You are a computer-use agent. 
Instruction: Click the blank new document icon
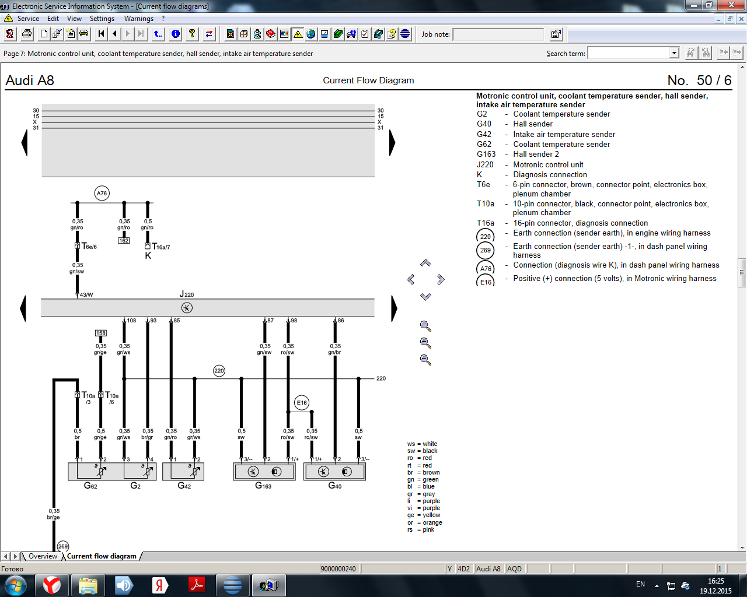click(x=44, y=34)
